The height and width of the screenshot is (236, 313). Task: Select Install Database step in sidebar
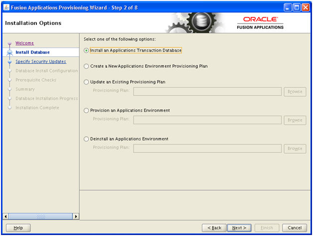coord(32,52)
